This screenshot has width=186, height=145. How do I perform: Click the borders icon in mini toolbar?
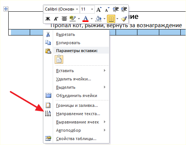[x=111, y=19]
